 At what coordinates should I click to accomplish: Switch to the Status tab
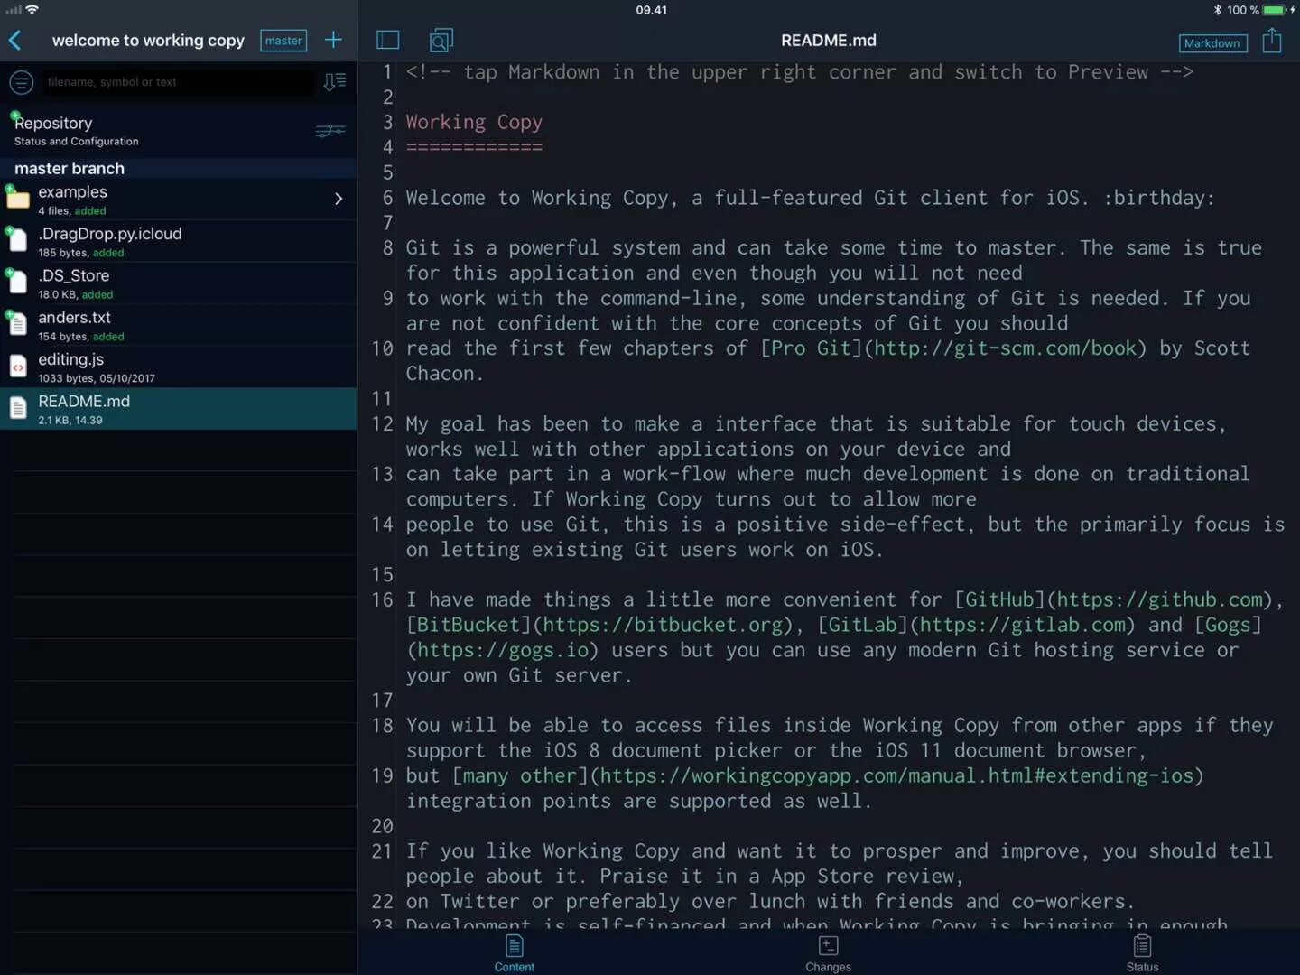point(1142,953)
